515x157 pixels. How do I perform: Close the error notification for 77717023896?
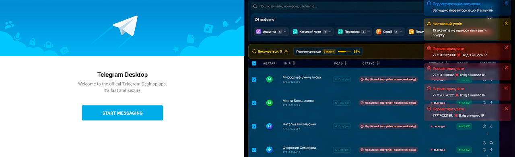click(x=506, y=68)
